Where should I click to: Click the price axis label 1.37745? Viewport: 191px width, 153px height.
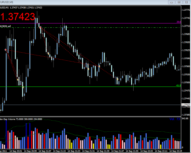tap(186, 18)
